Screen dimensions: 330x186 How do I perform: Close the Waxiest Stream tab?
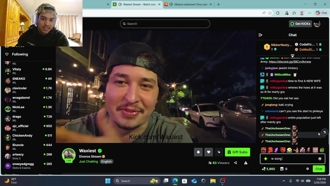tap(159, 4)
